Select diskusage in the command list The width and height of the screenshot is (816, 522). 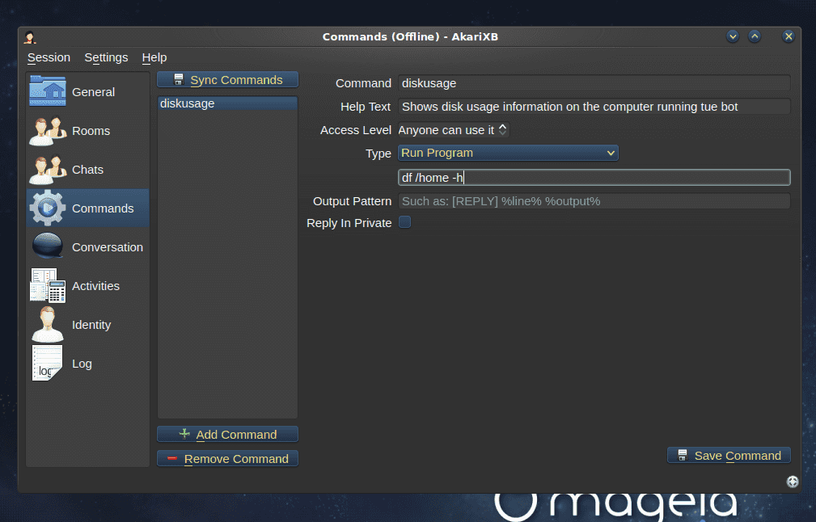click(x=227, y=103)
